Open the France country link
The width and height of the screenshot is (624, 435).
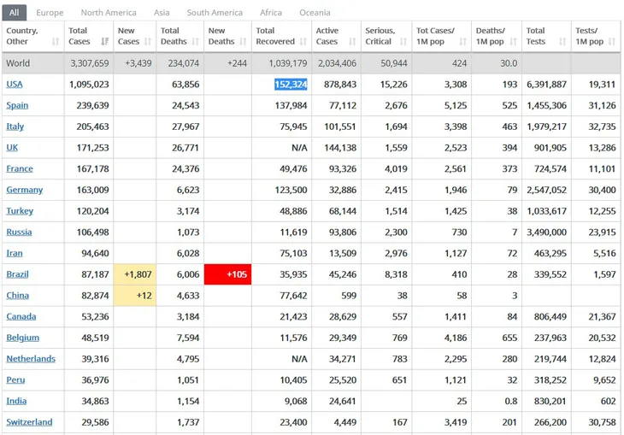point(20,168)
